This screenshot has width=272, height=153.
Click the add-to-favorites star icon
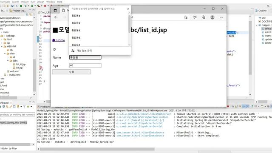pos(186,17)
